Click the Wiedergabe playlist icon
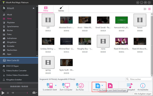 pyautogui.click(x=130, y=86)
